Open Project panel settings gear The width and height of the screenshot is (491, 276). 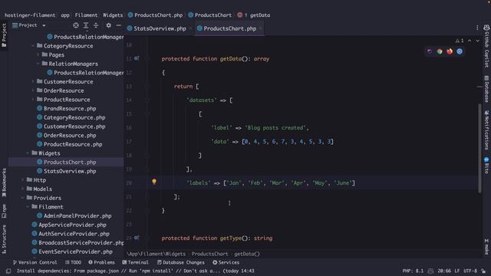[x=108, y=25]
